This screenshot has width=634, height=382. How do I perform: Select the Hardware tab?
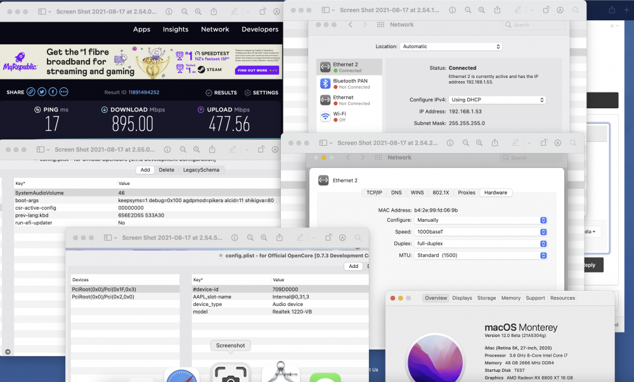click(496, 193)
